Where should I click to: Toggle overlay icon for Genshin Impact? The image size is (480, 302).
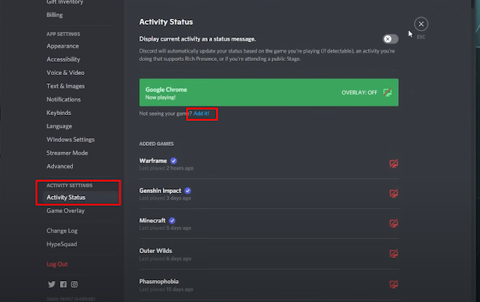coord(393,194)
